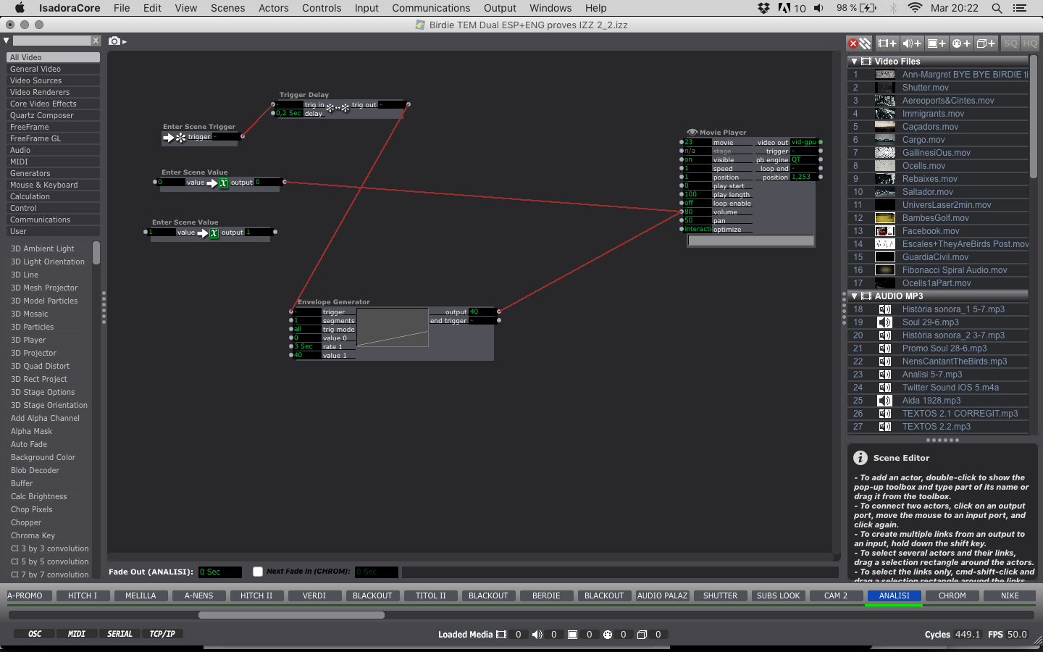The width and height of the screenshot is (1043, 652).
Task: Toggle the TCP/IP status indicator
Action: [162, 634]
